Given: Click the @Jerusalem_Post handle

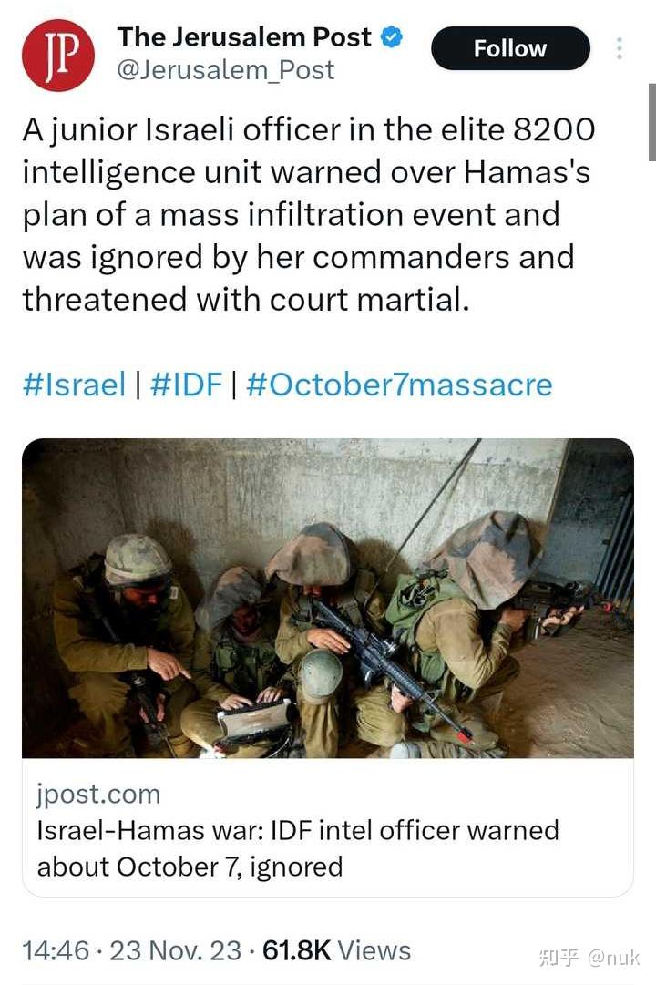Looking at the screenshot, I should [226, 70].
